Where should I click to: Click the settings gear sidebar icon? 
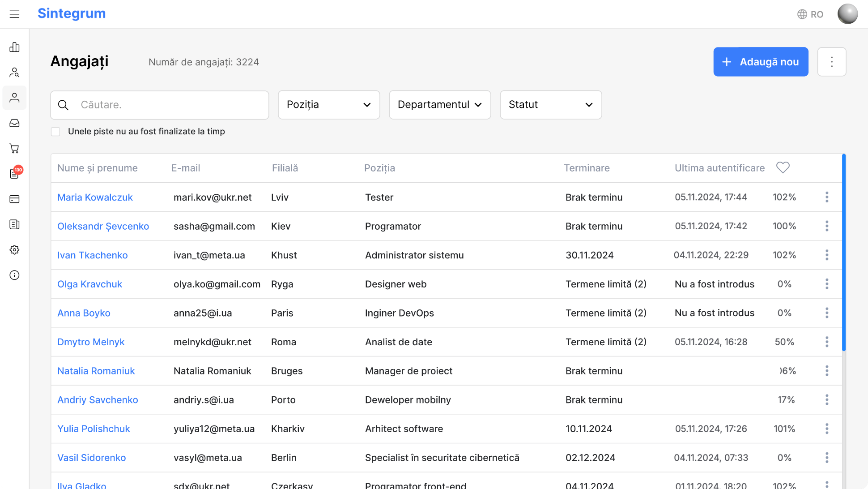[14, 250]
